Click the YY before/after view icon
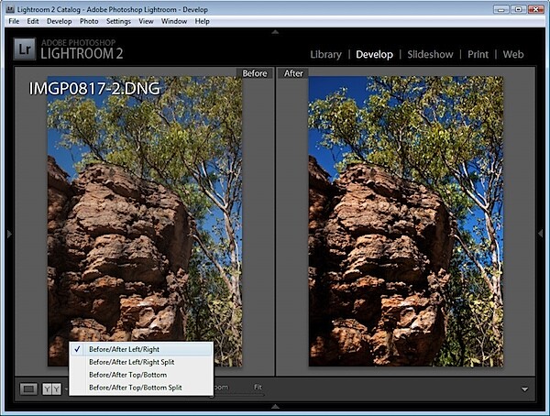 (52, 389)
